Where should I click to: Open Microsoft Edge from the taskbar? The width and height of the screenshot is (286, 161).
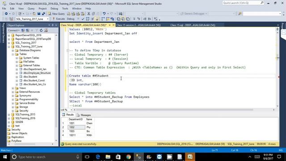pyautogui.click(x=98, y=157)
